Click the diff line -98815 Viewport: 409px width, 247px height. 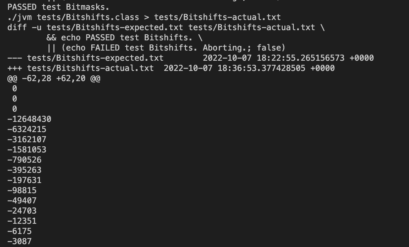point(22,190)
